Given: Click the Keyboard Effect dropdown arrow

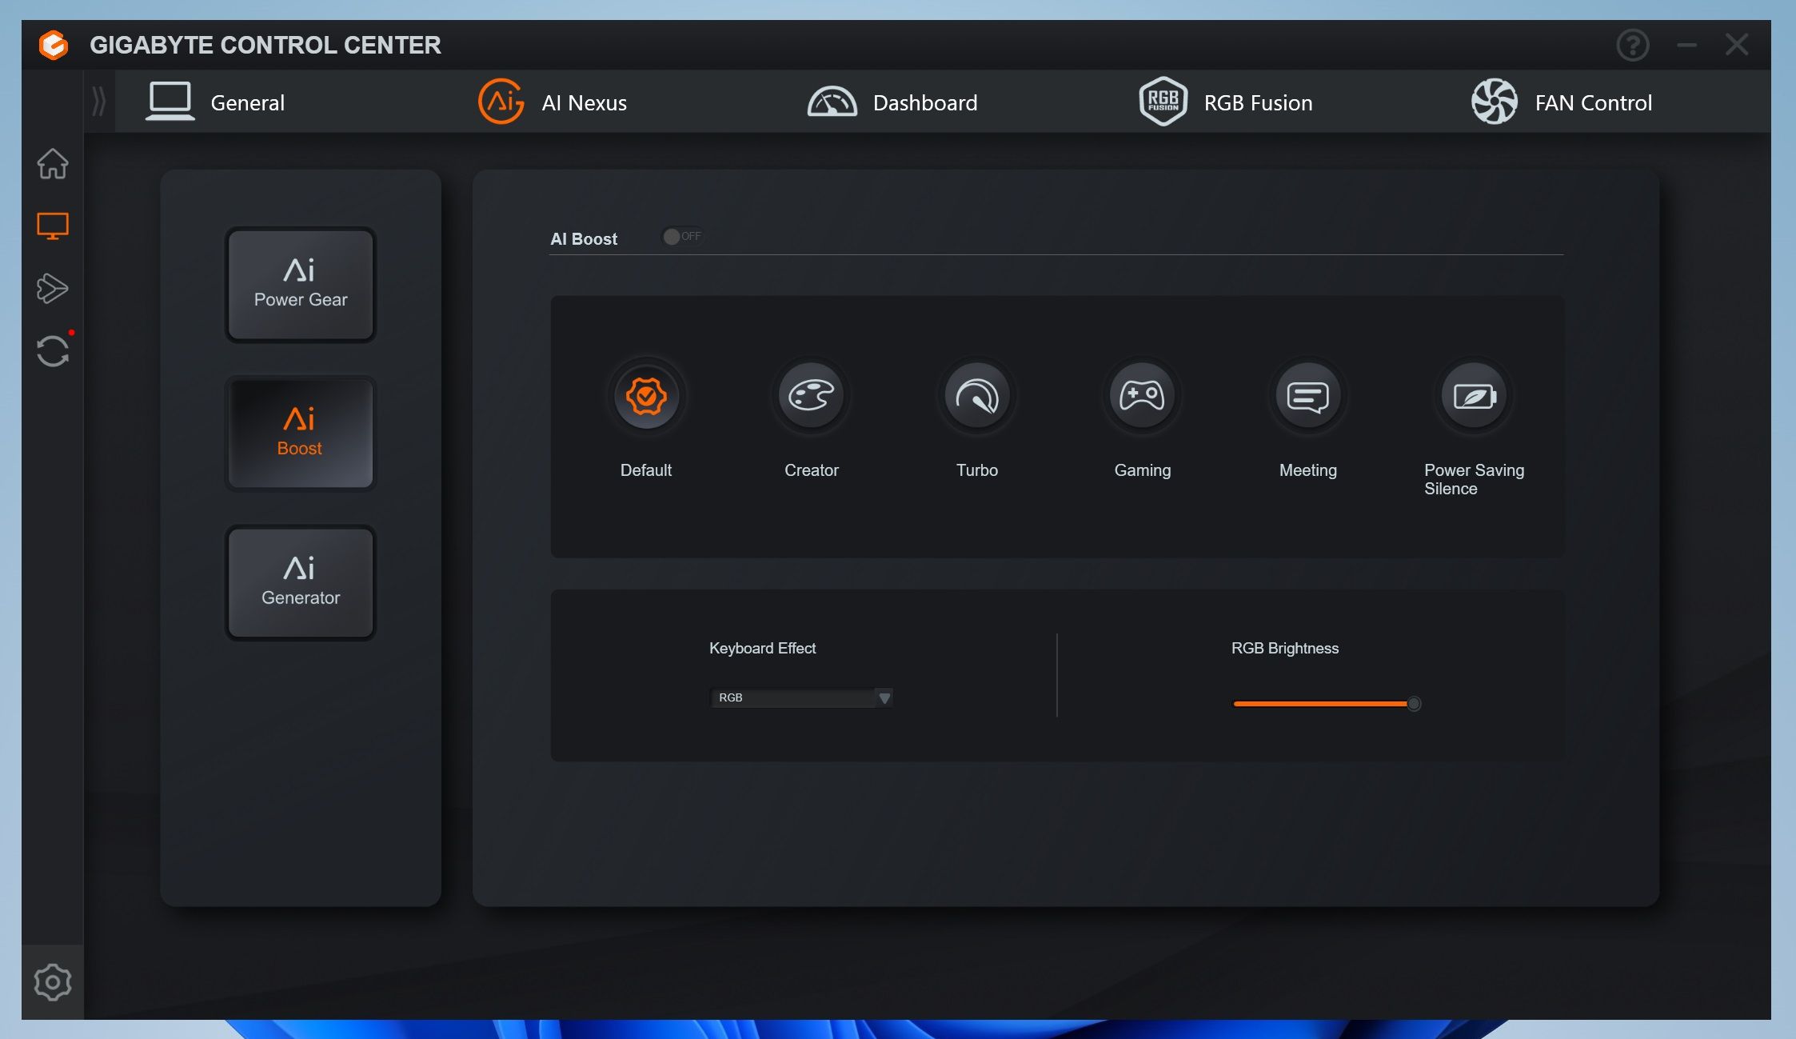Looking at the screenshot, I should 884,697.
